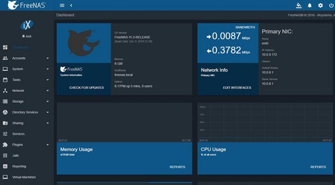Toggle the hamburger menu icon
Image resolution: width=335 pixels, height=185 pixels.
62,5
